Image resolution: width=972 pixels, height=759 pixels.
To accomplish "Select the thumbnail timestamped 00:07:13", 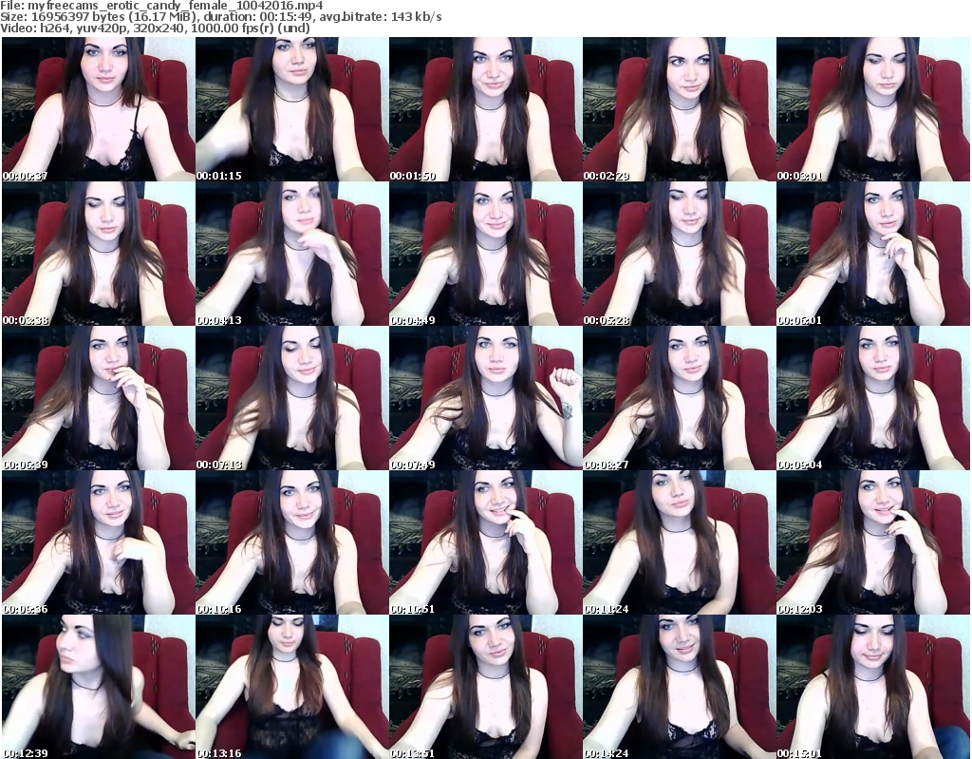I will [x=292, y=398].
